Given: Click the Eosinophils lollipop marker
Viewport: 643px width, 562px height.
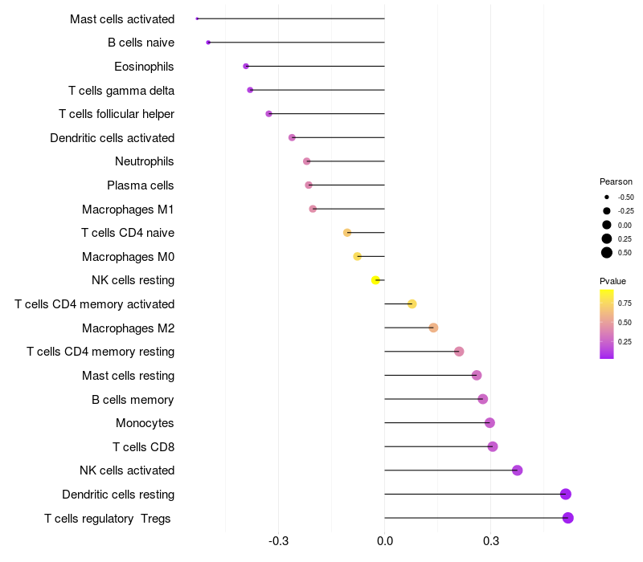Looking at the screenshot, I should 246,66.
